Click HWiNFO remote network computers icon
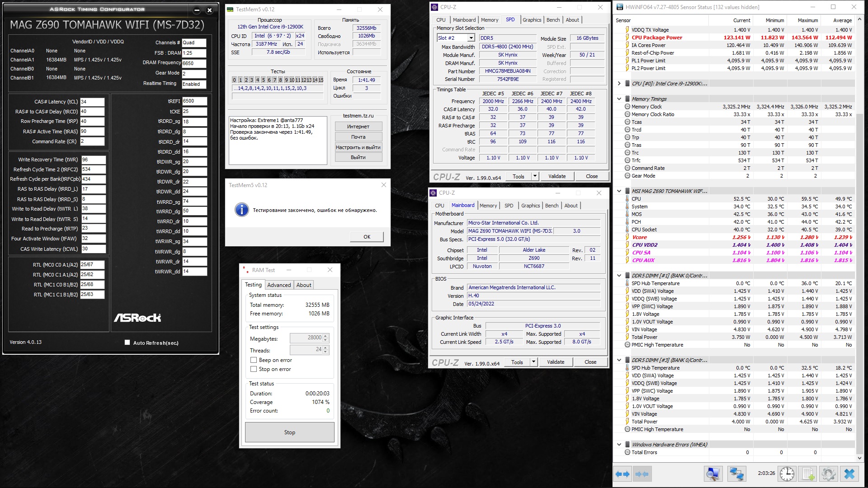868x488 pixels. click(736, 474)
